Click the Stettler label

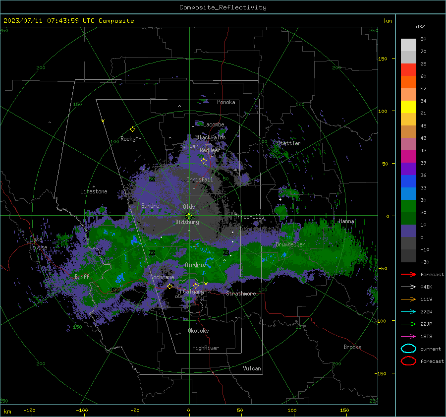pos(289,143)
